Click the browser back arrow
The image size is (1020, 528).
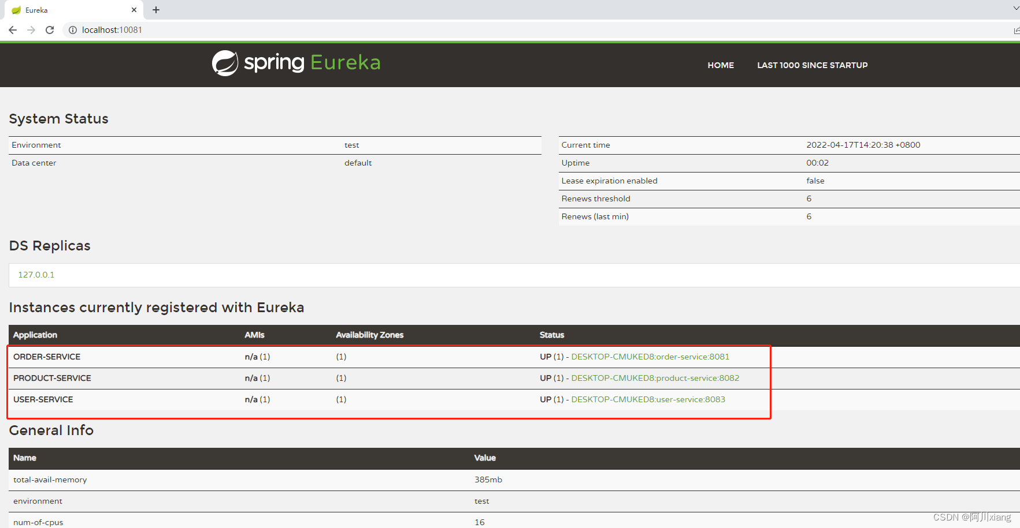tap(13, 30)
